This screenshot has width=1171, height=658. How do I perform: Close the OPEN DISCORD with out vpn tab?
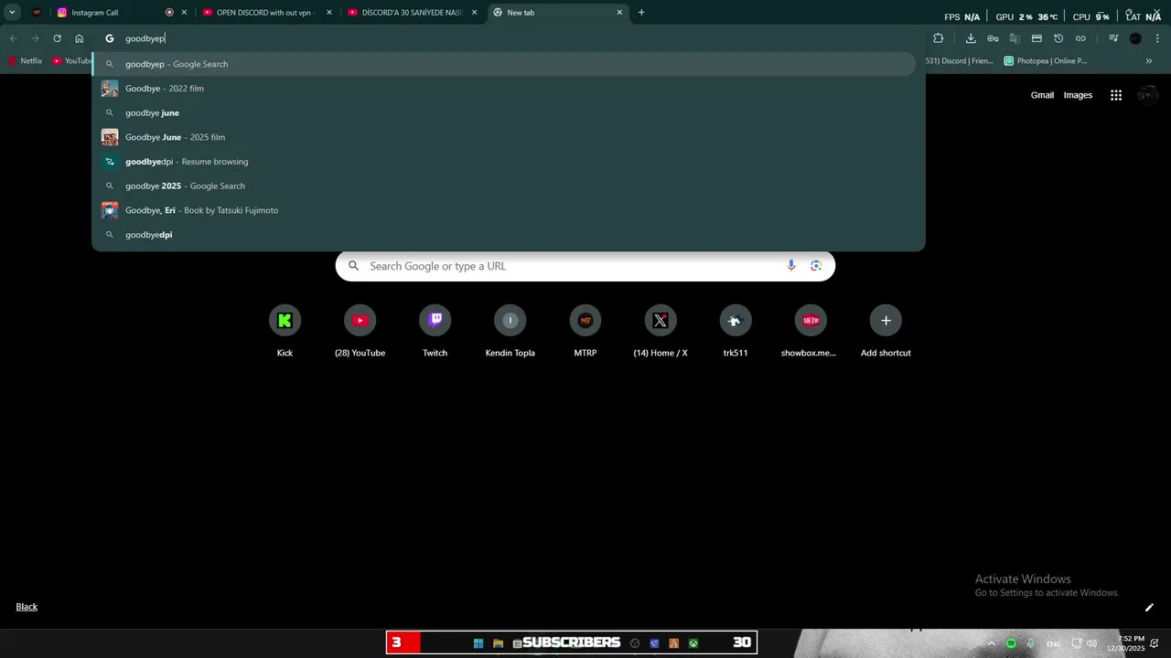pyautogui.click(x=329, y=13)
